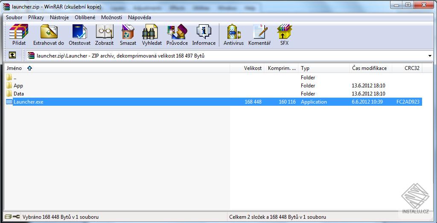Click status text "Celkem 2 složek"
The width and height of the screenshot is (437, 223).
247,217
